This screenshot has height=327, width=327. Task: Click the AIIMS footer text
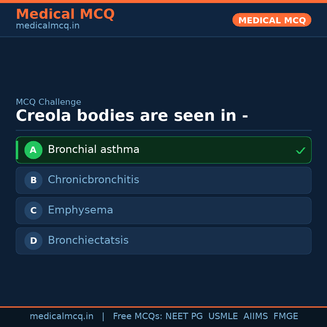pos(256,316)
